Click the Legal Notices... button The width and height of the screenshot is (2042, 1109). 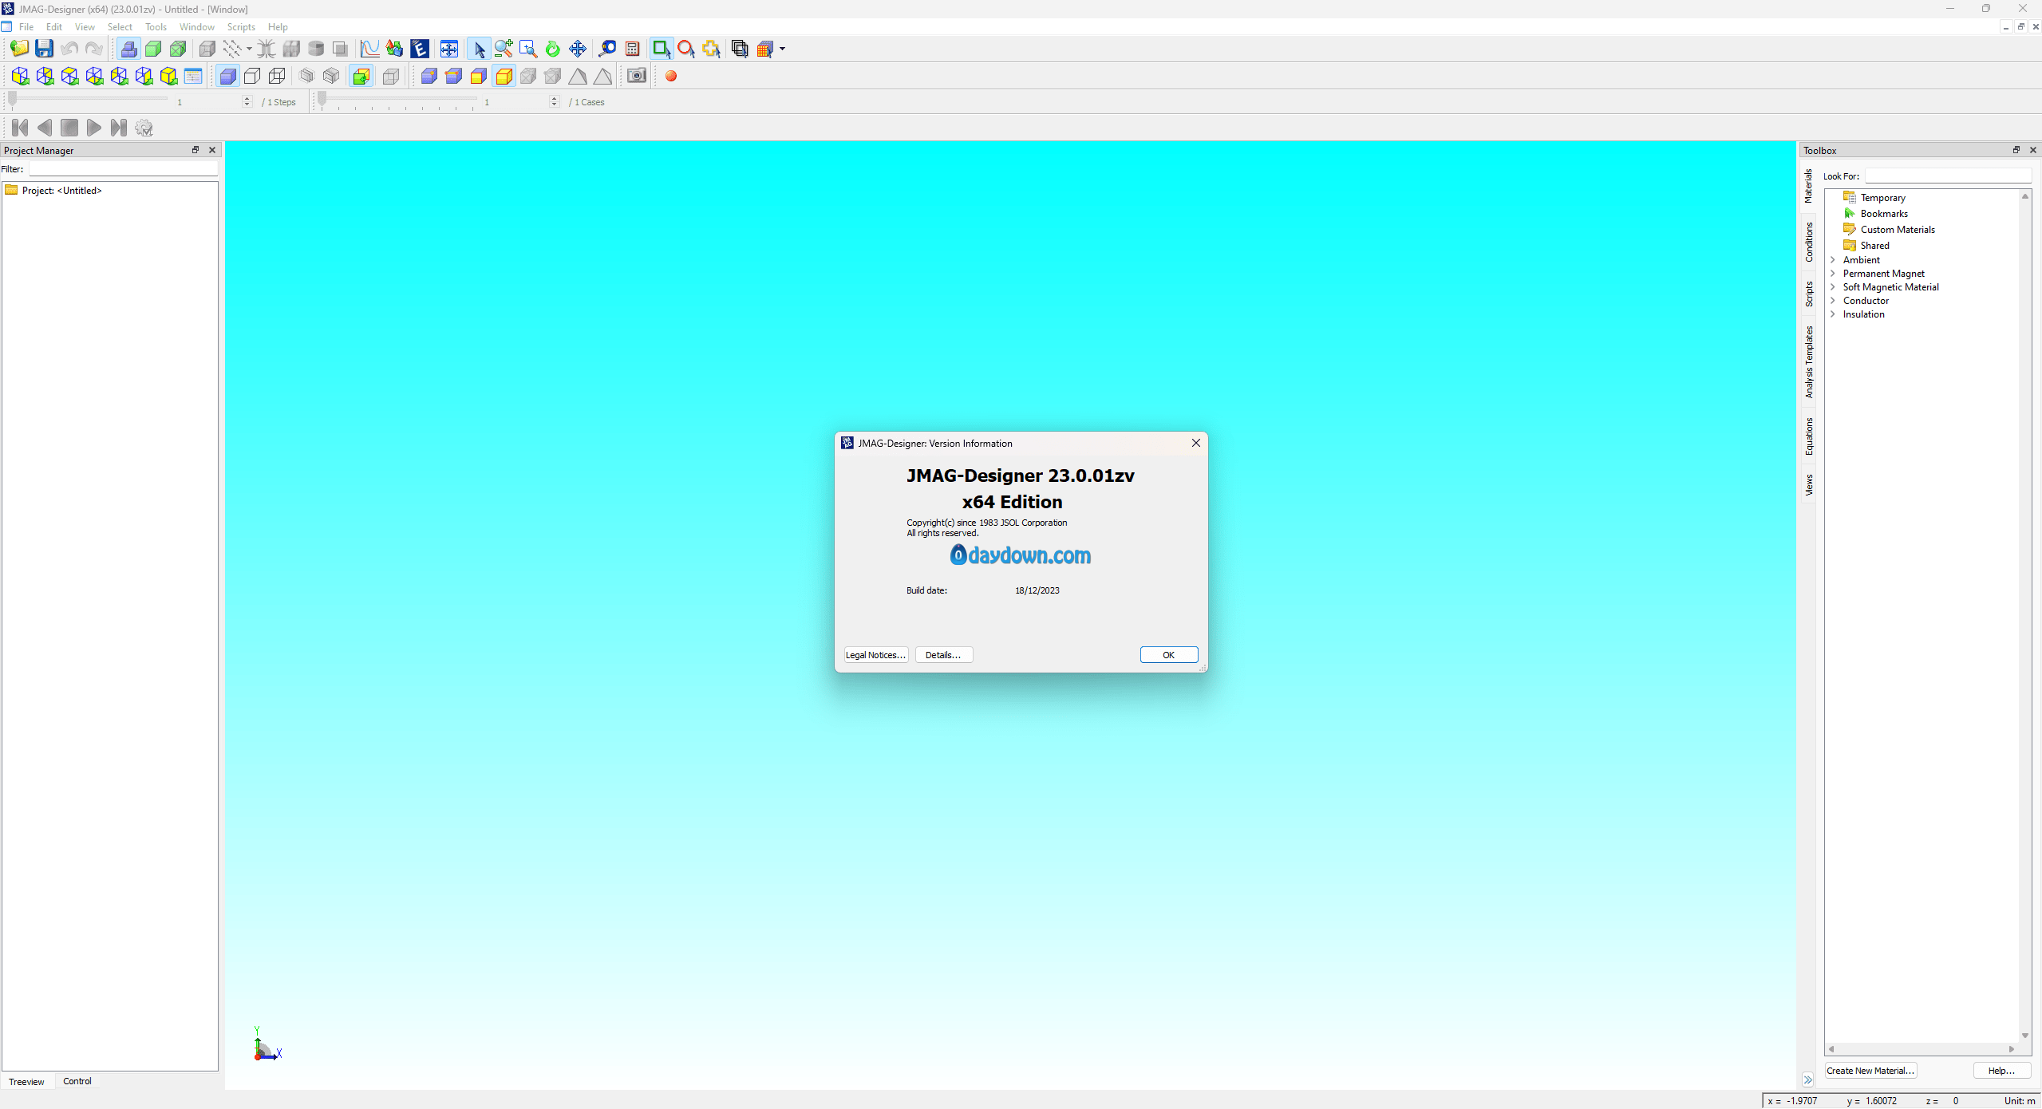coord(875,655)
